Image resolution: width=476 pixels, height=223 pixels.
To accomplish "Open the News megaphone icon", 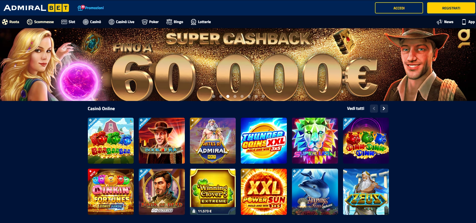I will [x=440, y=22].
